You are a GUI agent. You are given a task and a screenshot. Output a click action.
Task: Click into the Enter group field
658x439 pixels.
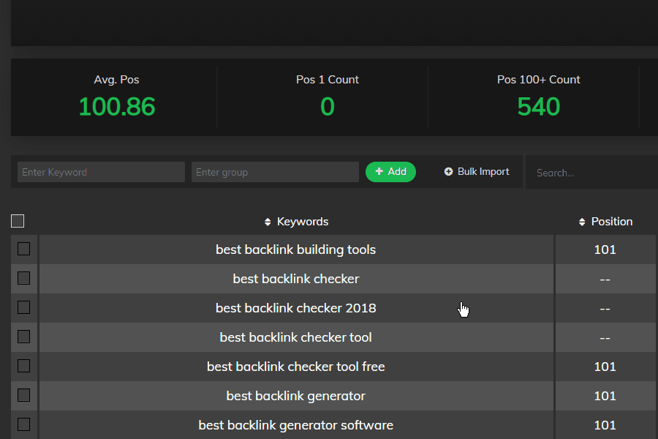[275, 172]
